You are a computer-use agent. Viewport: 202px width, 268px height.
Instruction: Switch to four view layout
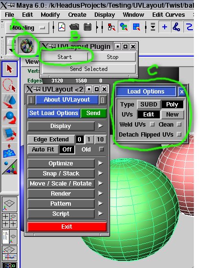point(10,221)
